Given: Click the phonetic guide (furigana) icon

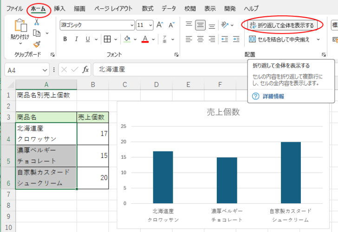Looking at the screenshot, I should click(x=164, y=39).
